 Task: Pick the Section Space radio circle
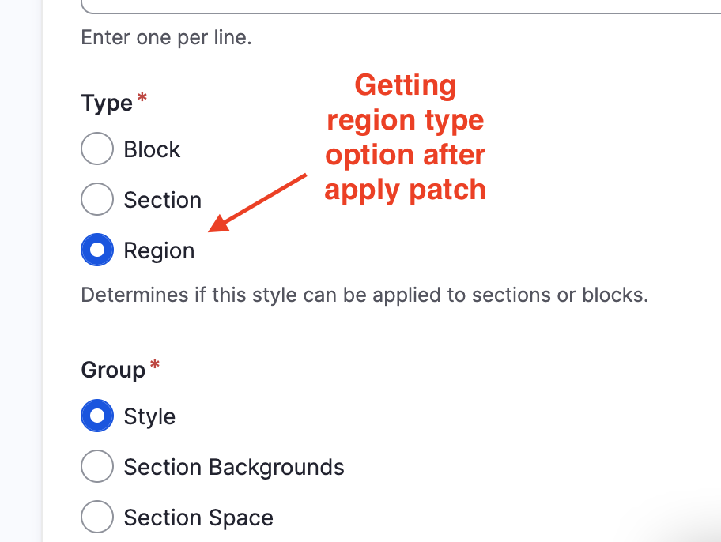(97, 518)
